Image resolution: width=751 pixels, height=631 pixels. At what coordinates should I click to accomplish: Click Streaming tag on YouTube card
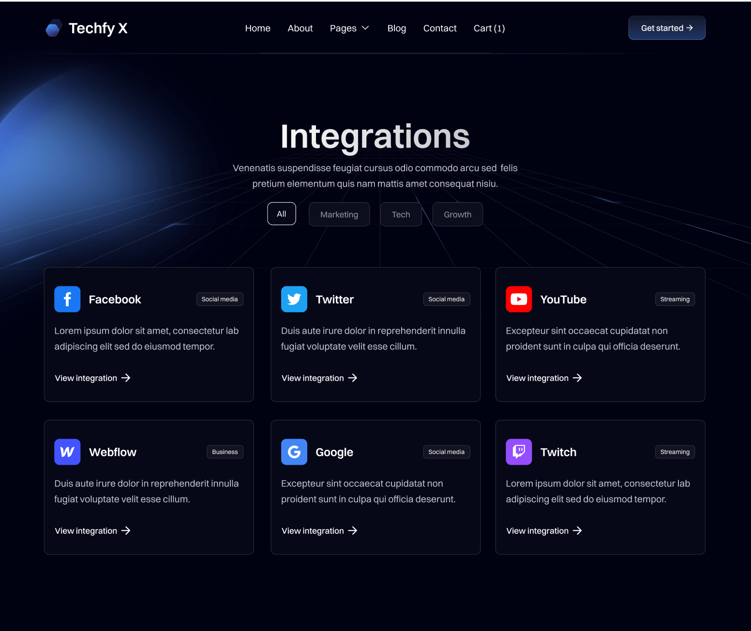click(x=675, y=299)
